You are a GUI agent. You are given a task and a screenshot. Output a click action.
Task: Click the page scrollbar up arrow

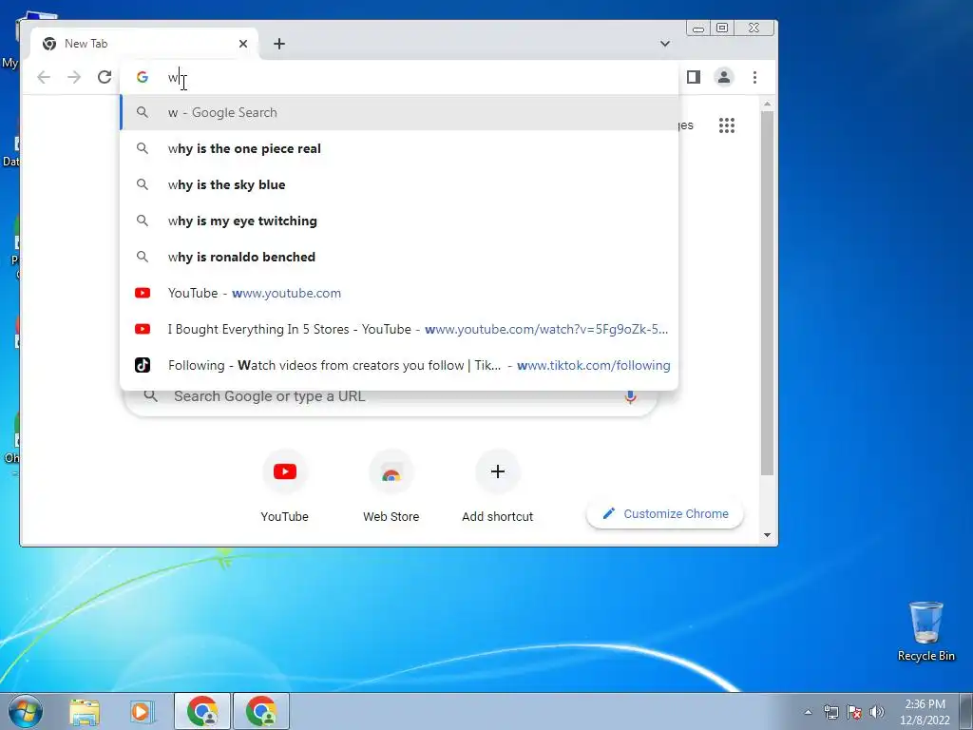pyautogui.click(x=767, y=104)
